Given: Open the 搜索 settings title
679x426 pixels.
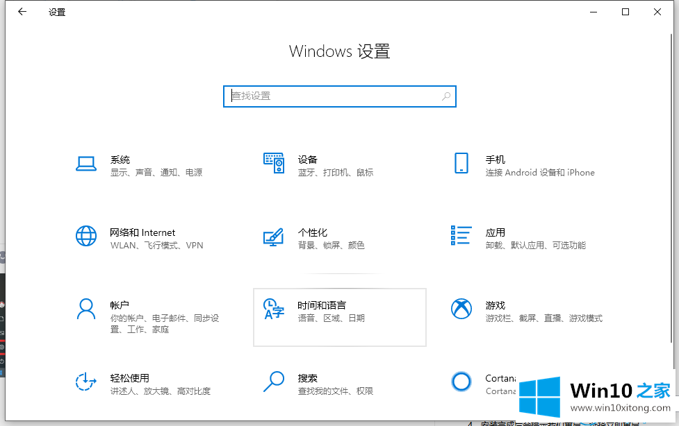Looking at the screenshot, I should coord(307,378).
